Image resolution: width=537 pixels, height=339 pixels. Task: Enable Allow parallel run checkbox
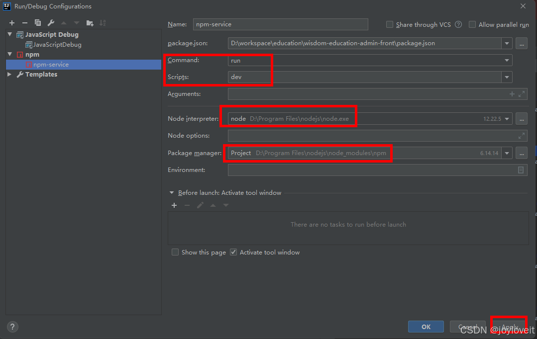[472, 24]
